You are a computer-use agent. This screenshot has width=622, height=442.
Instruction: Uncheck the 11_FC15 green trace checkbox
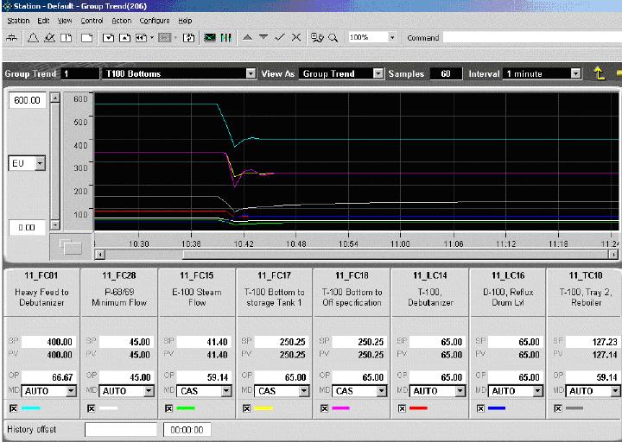[168, 407]
